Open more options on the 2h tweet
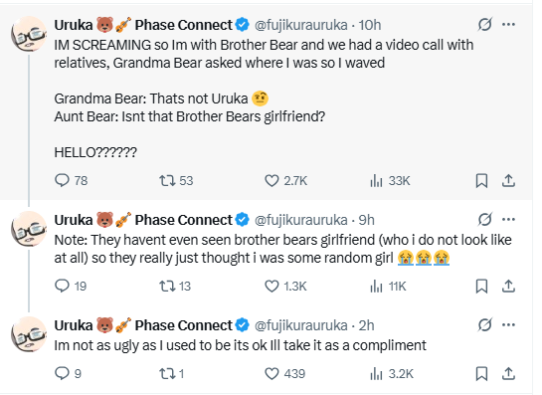 (508, 324)
